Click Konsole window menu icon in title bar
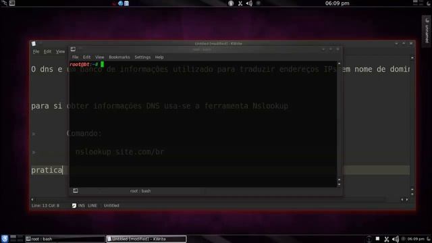Viewport: 432px width, 243px height. click(x=73, y=49)
